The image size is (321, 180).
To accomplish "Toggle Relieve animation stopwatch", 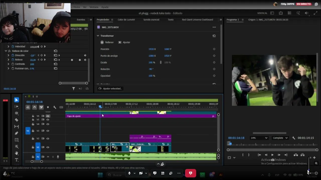I will pyautogui.click(x=13, y=60).
